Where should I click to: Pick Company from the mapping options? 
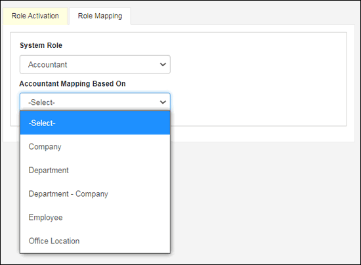pyautogui.click(x=95, y=146)
